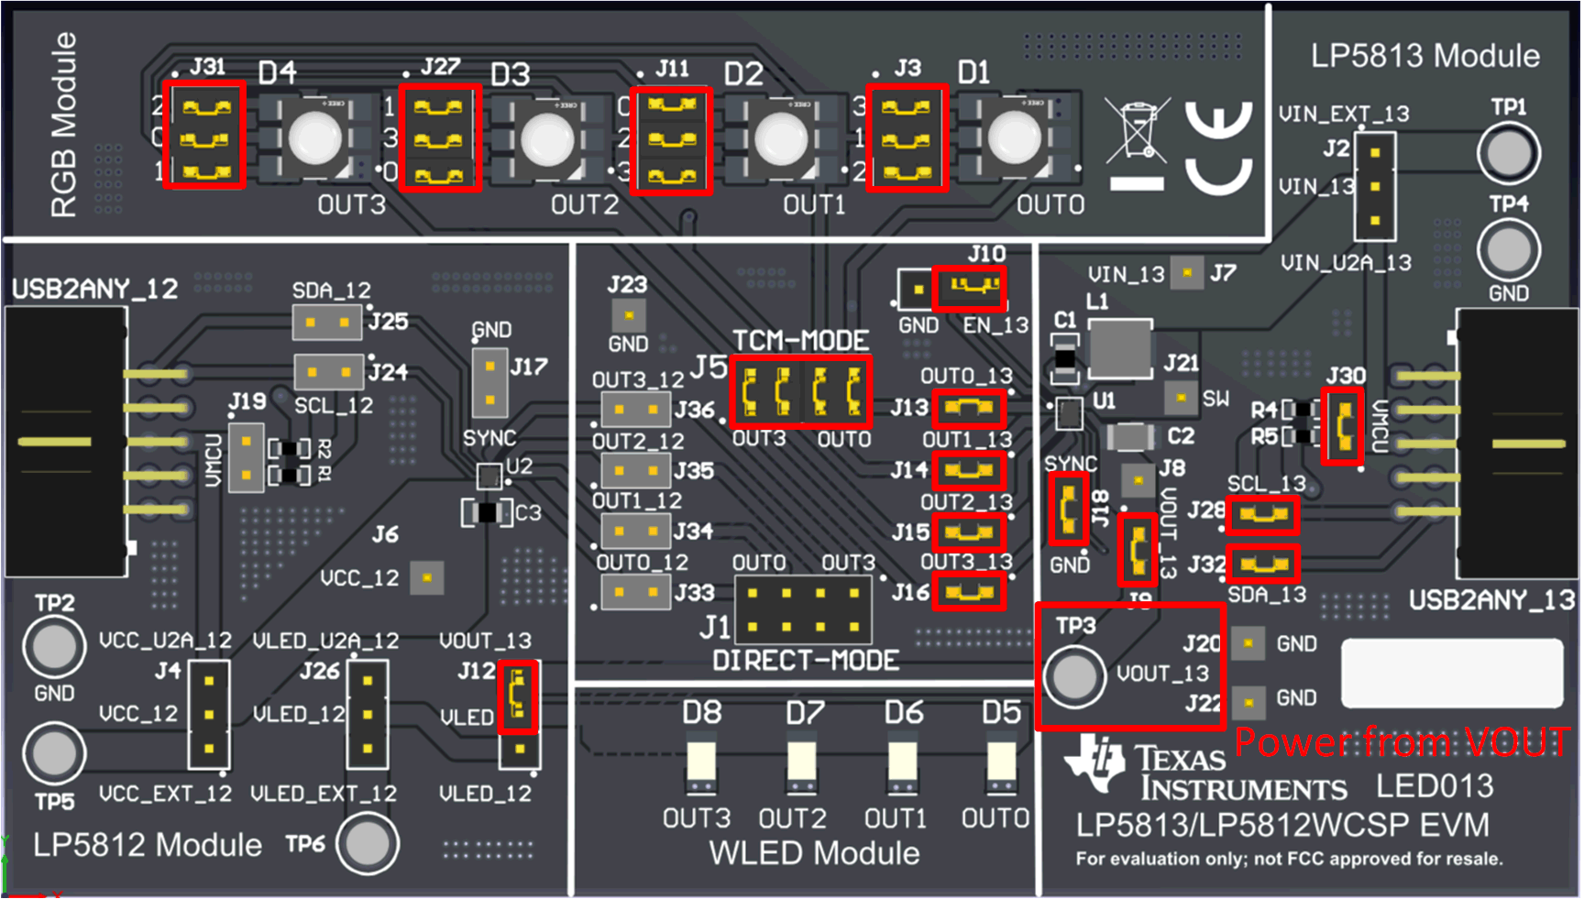Click the J30 VMCU jumper

tap(1343, 426)
